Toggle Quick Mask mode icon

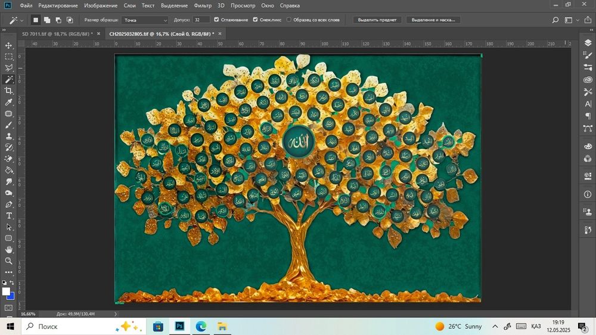pos(8,307)
